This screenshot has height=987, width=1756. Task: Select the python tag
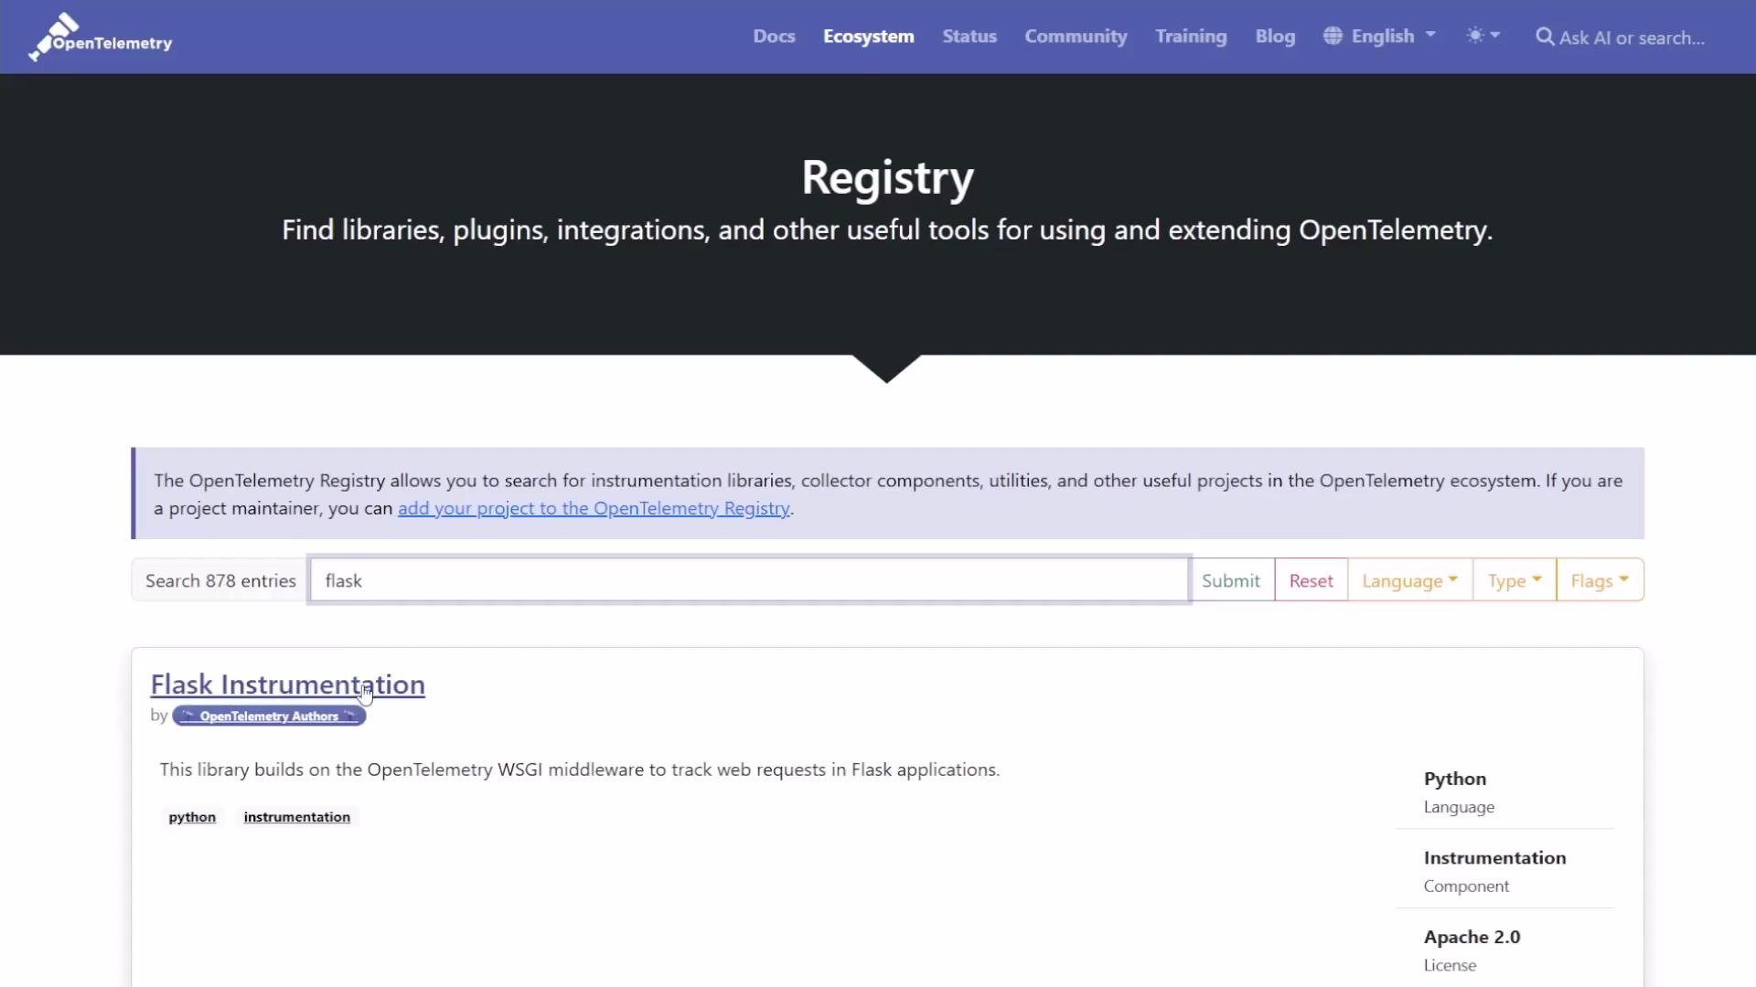coord(192,817)
